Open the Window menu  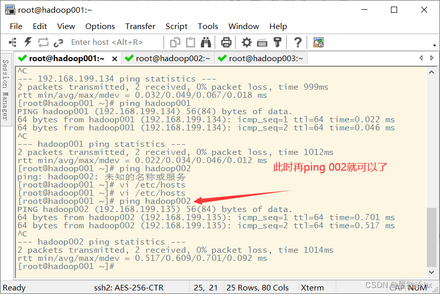[244, 26]
